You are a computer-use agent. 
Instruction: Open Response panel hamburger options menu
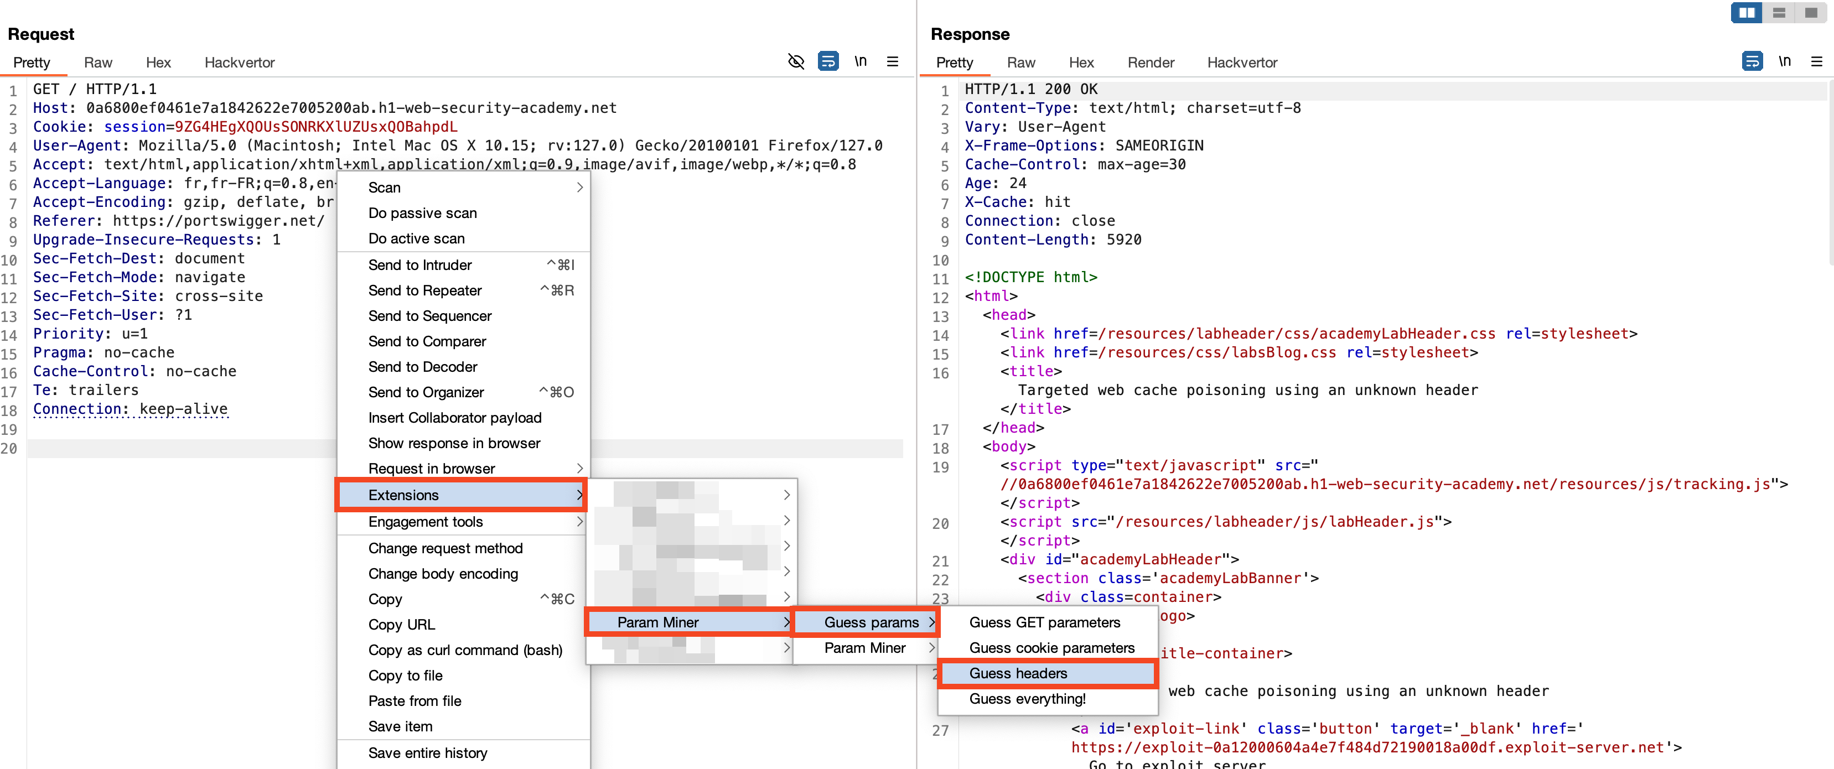tap(1816, 61)
